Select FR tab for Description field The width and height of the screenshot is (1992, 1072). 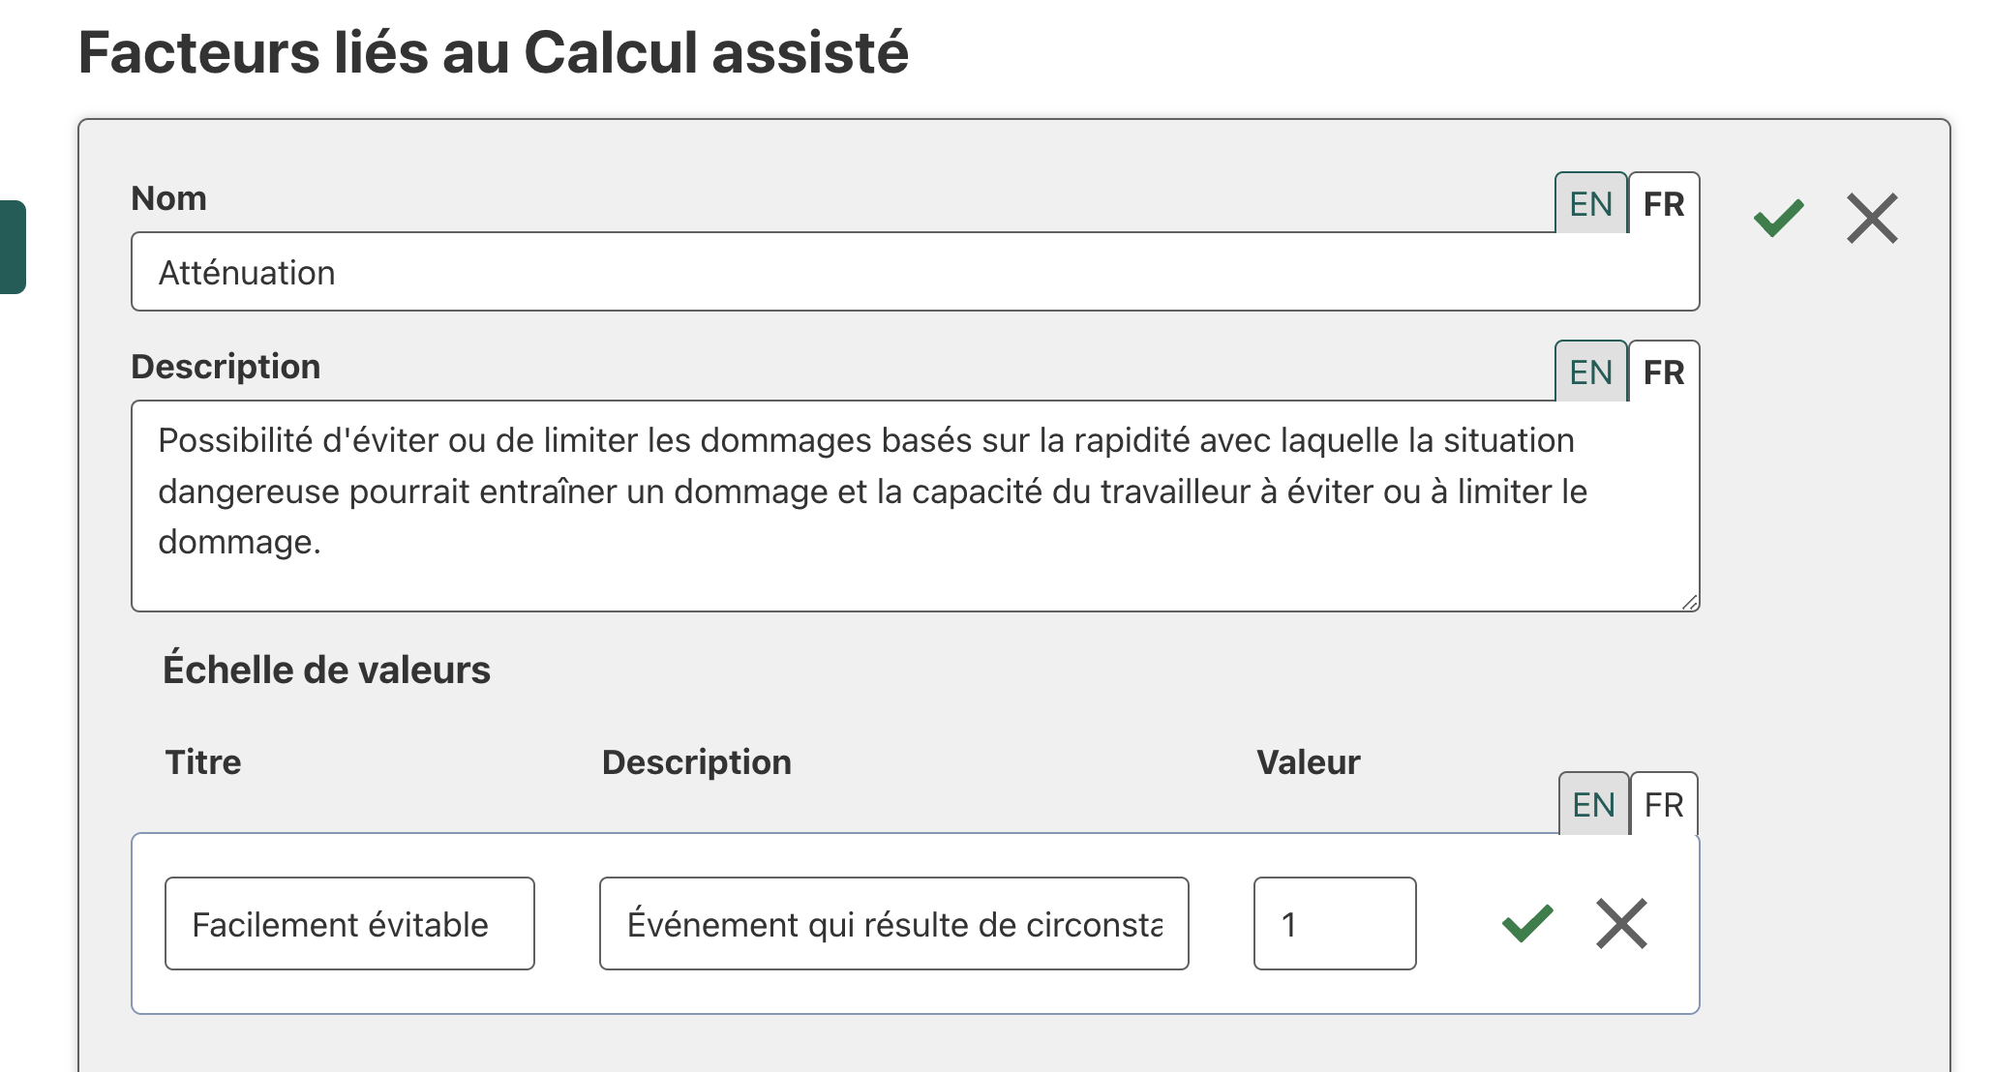pos(1664,372)
